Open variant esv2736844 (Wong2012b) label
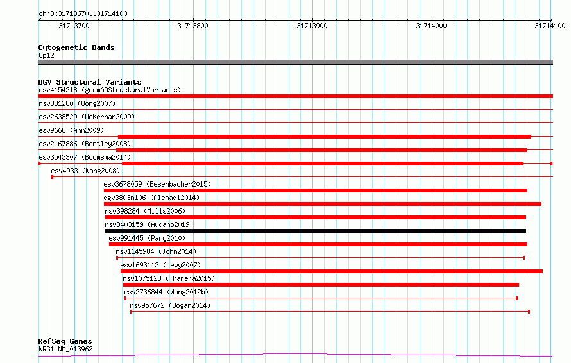Screen dimensions: 571x363 (x=166, y=292)
